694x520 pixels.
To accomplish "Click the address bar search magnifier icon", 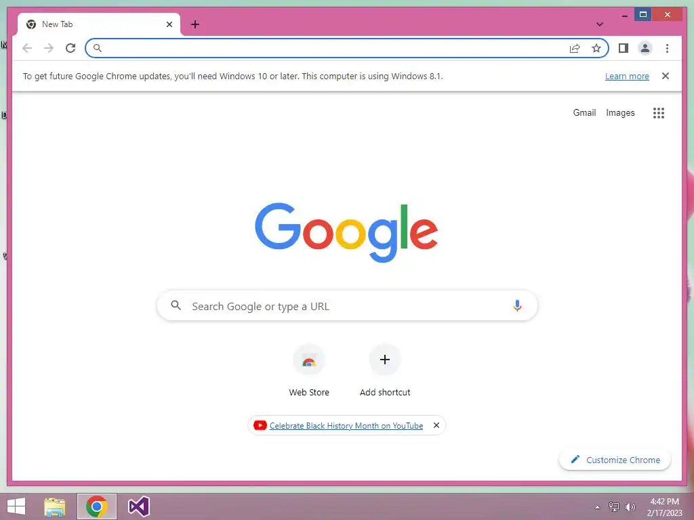I will click(98, 48).
